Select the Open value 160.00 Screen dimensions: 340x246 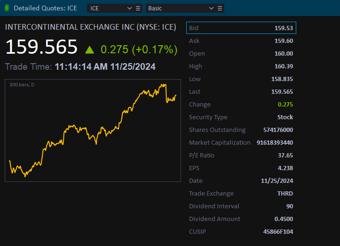[x=284, y=53]
